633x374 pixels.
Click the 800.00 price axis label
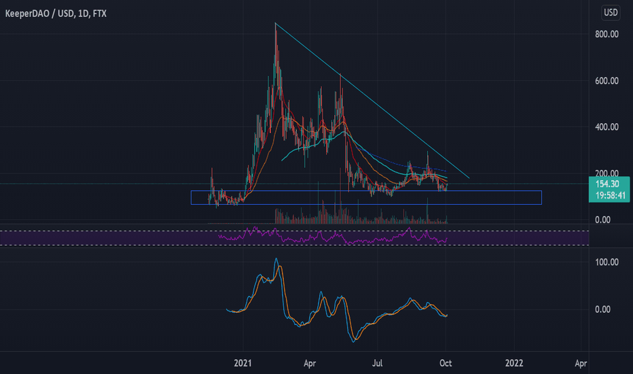[x=607, y=35]
